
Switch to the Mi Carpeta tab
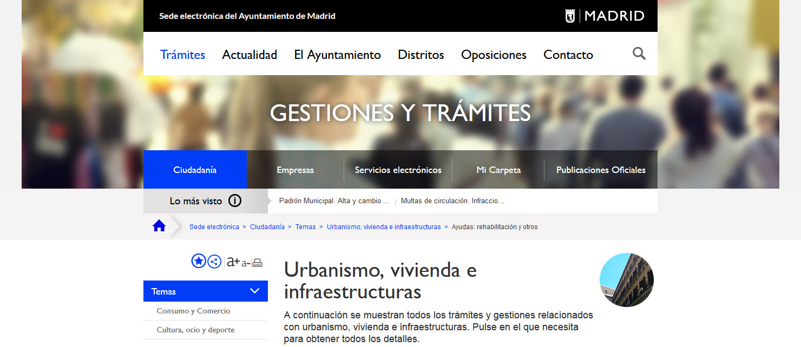pos(498,170)
